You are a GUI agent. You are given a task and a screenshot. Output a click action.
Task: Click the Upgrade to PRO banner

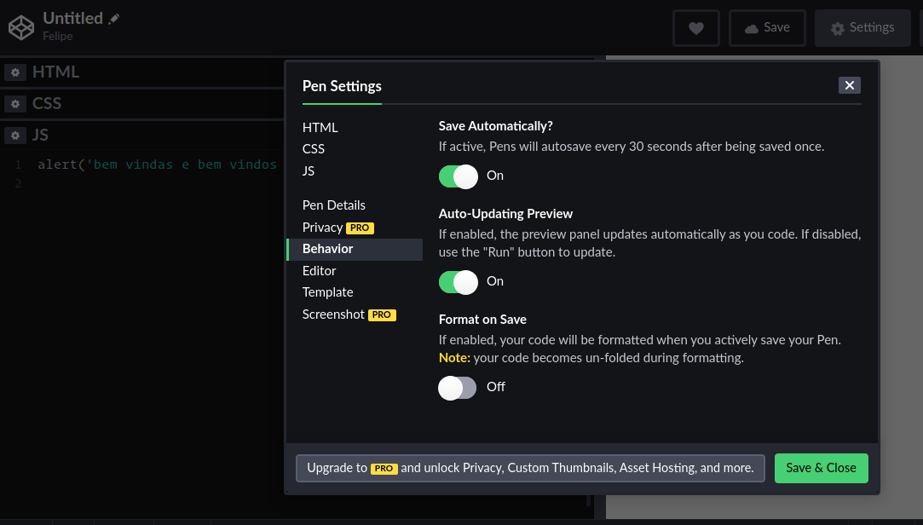pos(529,467)
